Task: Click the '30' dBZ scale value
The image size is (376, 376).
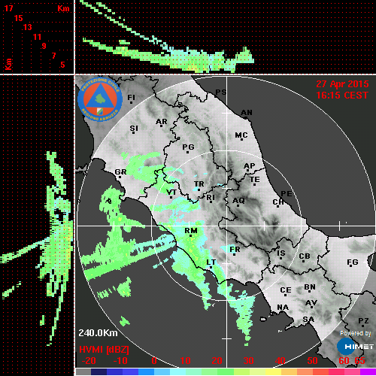Action: (248, 361)
